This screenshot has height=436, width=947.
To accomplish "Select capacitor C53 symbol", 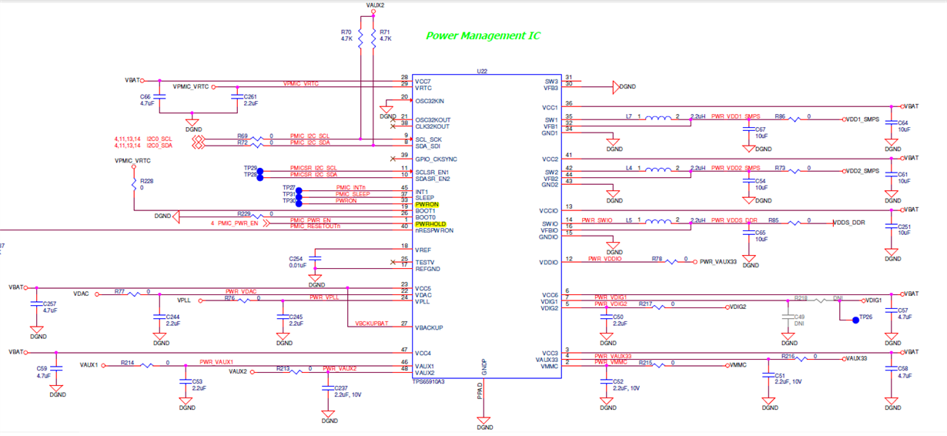I will [x=184, y=382].
